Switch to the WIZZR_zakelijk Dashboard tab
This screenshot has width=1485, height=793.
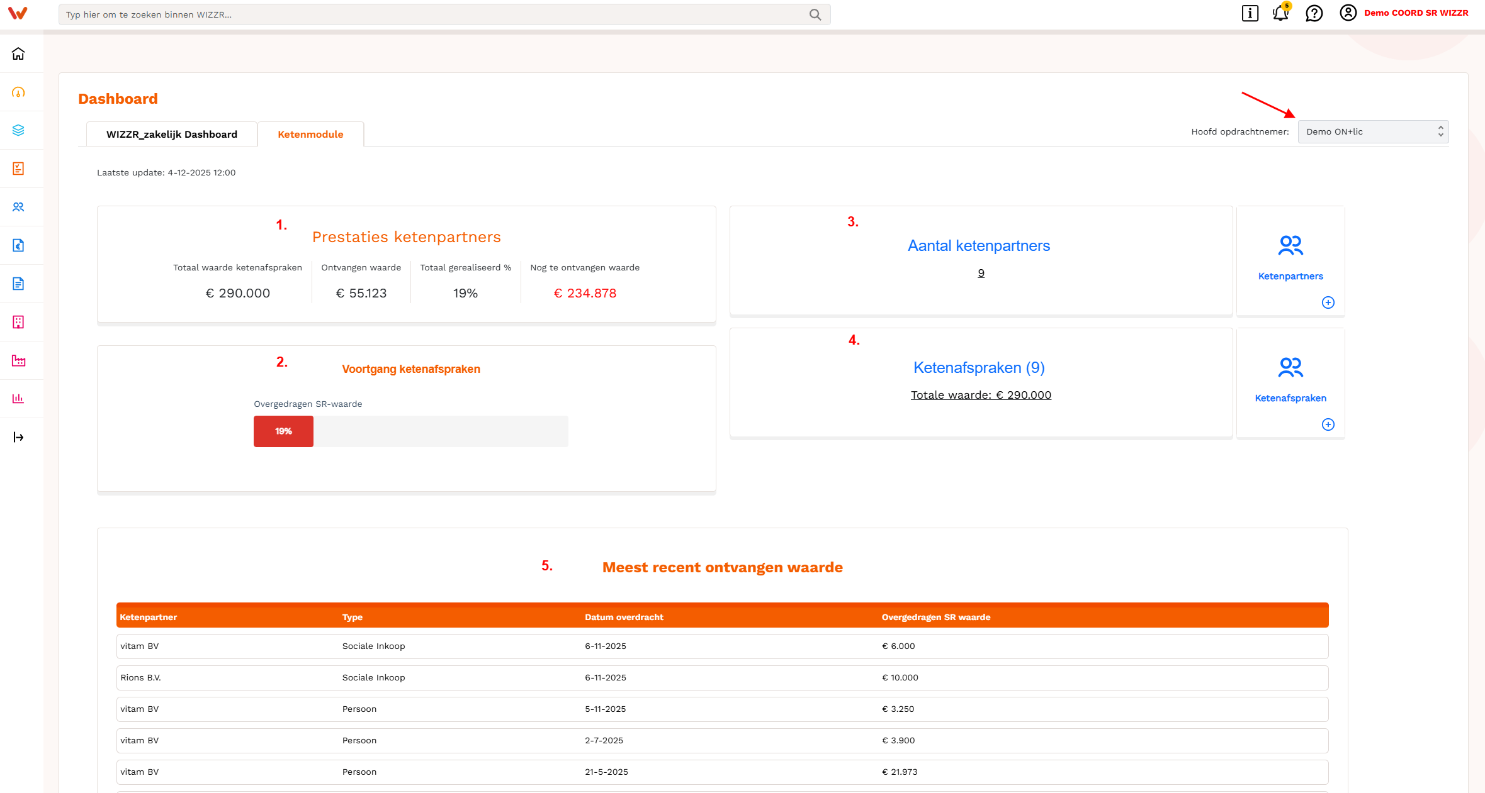[x=172, y=134]
